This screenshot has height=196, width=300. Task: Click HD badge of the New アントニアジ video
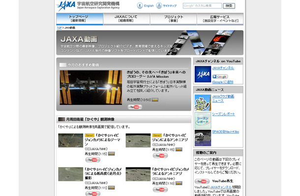(x=179, y=149)
